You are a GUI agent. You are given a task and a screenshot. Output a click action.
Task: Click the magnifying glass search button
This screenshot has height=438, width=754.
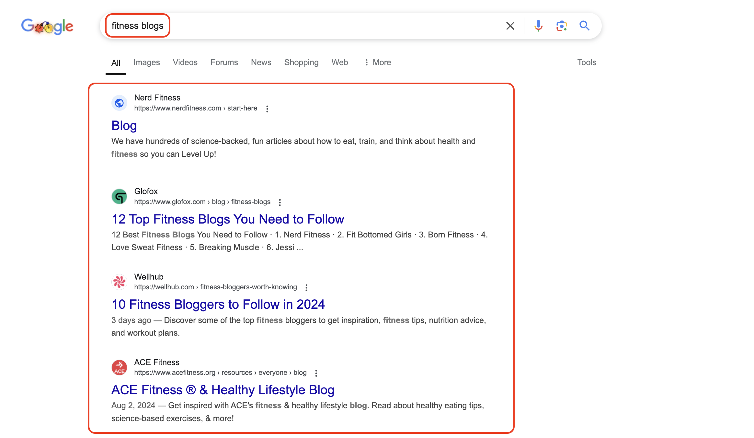coord(584,26)
